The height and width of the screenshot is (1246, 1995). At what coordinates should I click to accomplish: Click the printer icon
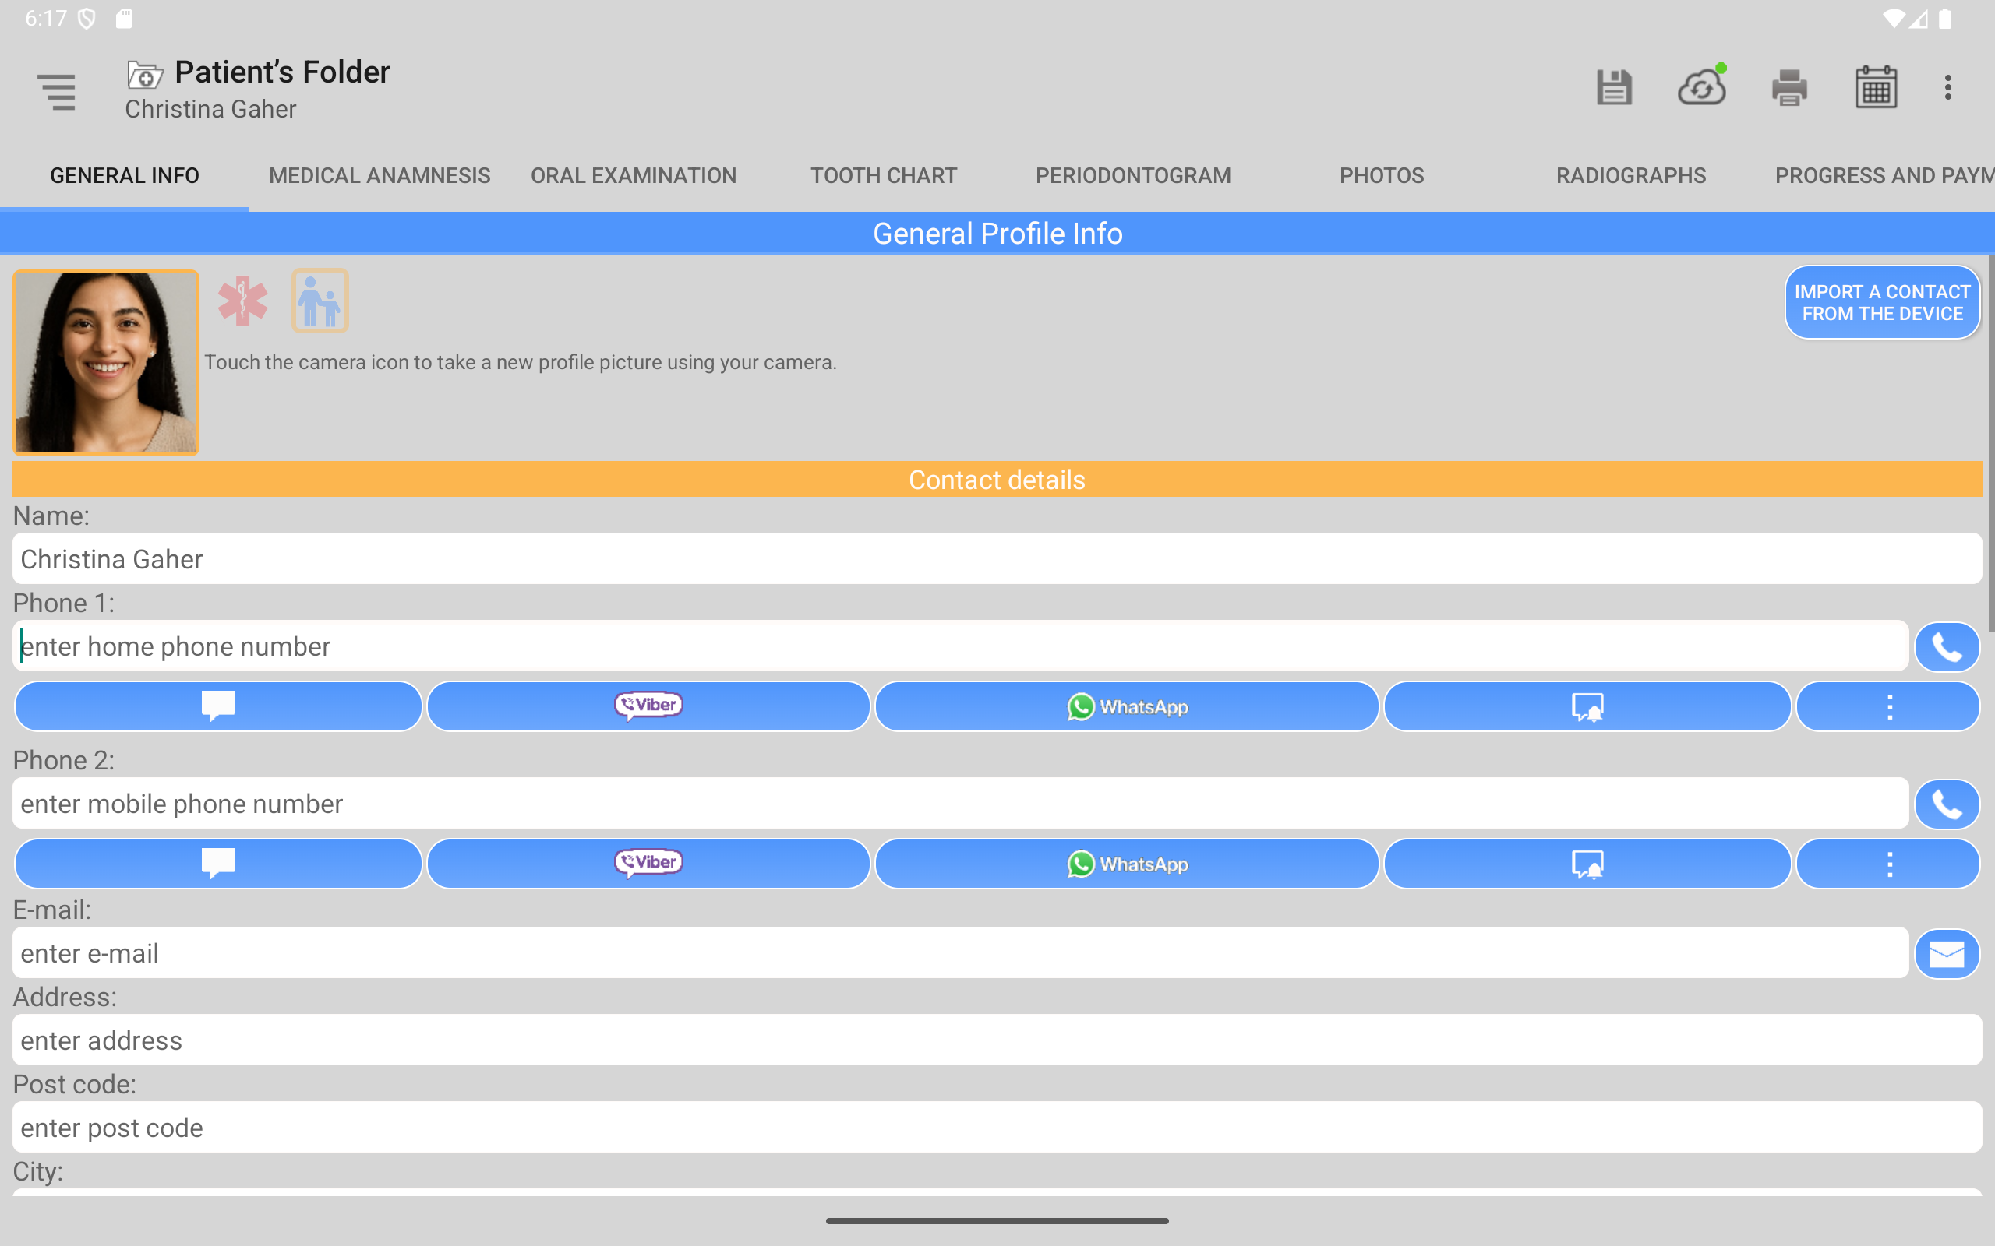pos(1789,87)
